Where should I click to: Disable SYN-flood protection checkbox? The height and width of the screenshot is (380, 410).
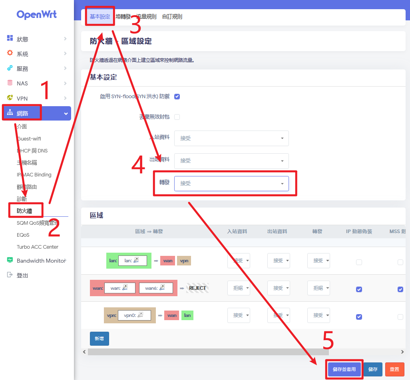(177, 97)
